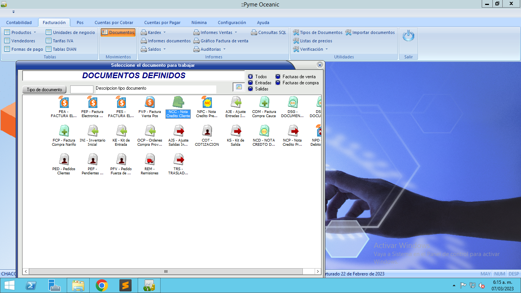Open the Cuentas por Cobrar tab
Viewport: 521px width, 293px height.
tap(114, 23)
